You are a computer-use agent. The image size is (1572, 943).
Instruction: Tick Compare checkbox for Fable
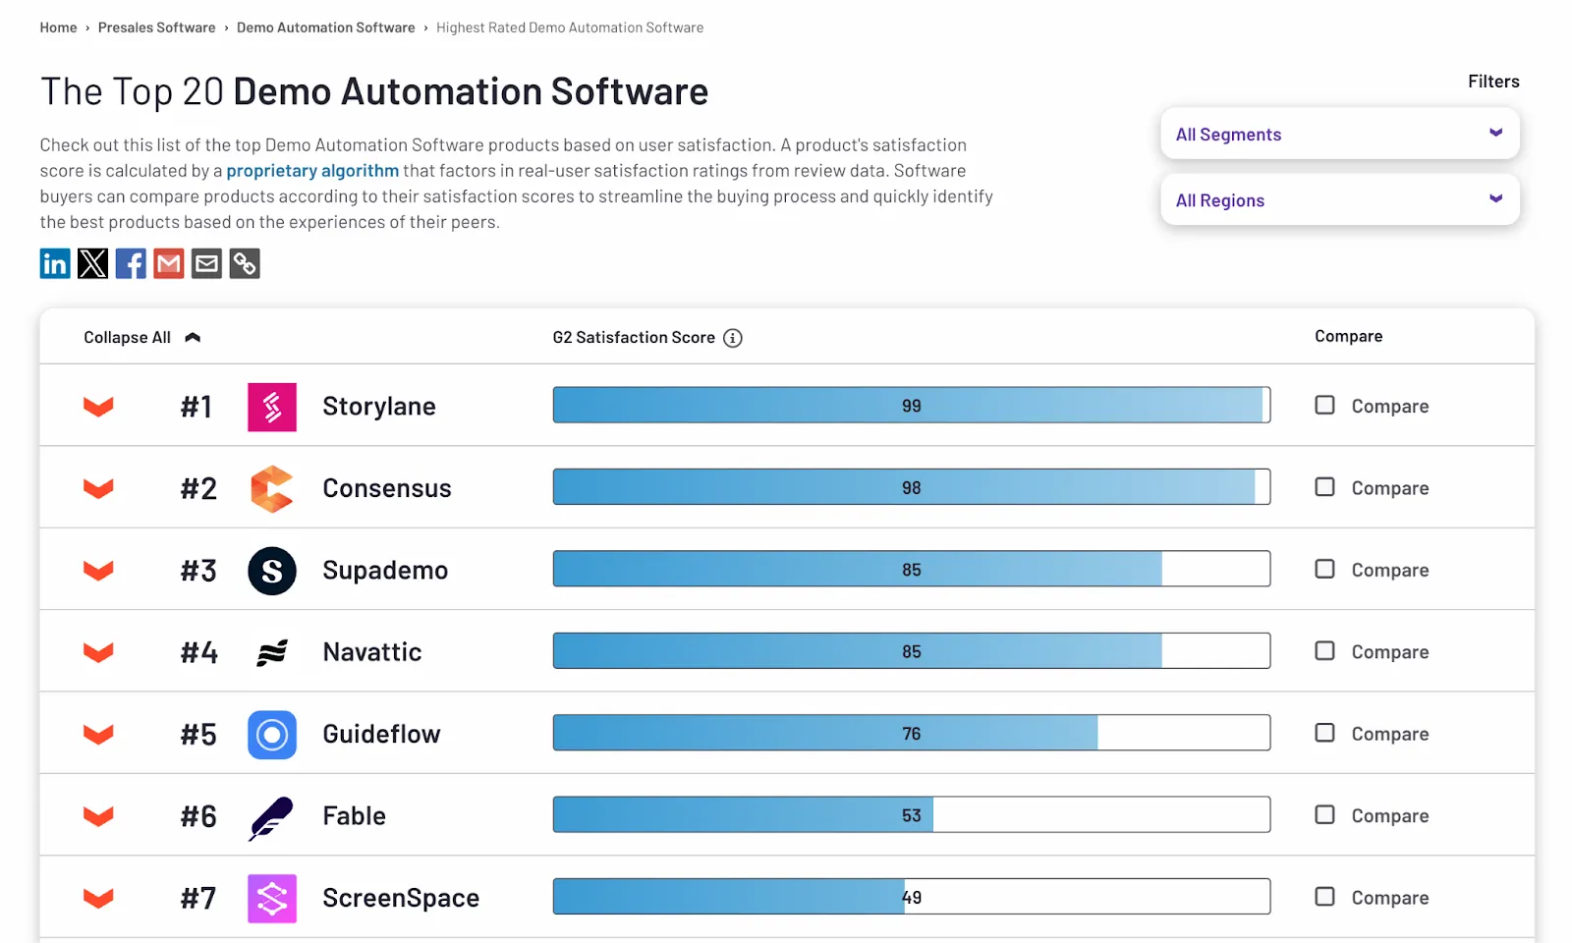click(x=1324, y=814)
